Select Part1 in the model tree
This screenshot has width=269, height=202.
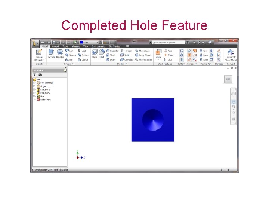pos(38,79)
